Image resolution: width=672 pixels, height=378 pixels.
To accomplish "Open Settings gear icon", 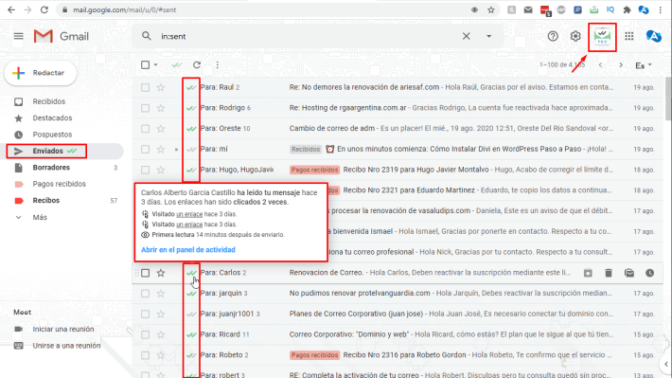I will click(x=575, y=36).
